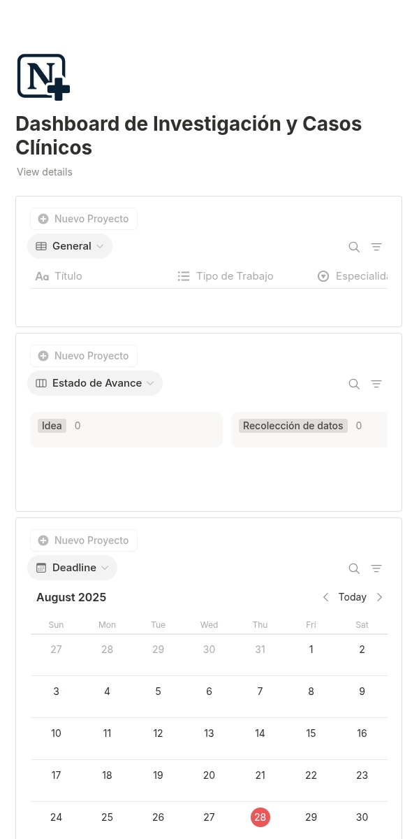Open filter options for Estado de Avance
This screenshot has height=839, width=419.
376,384
